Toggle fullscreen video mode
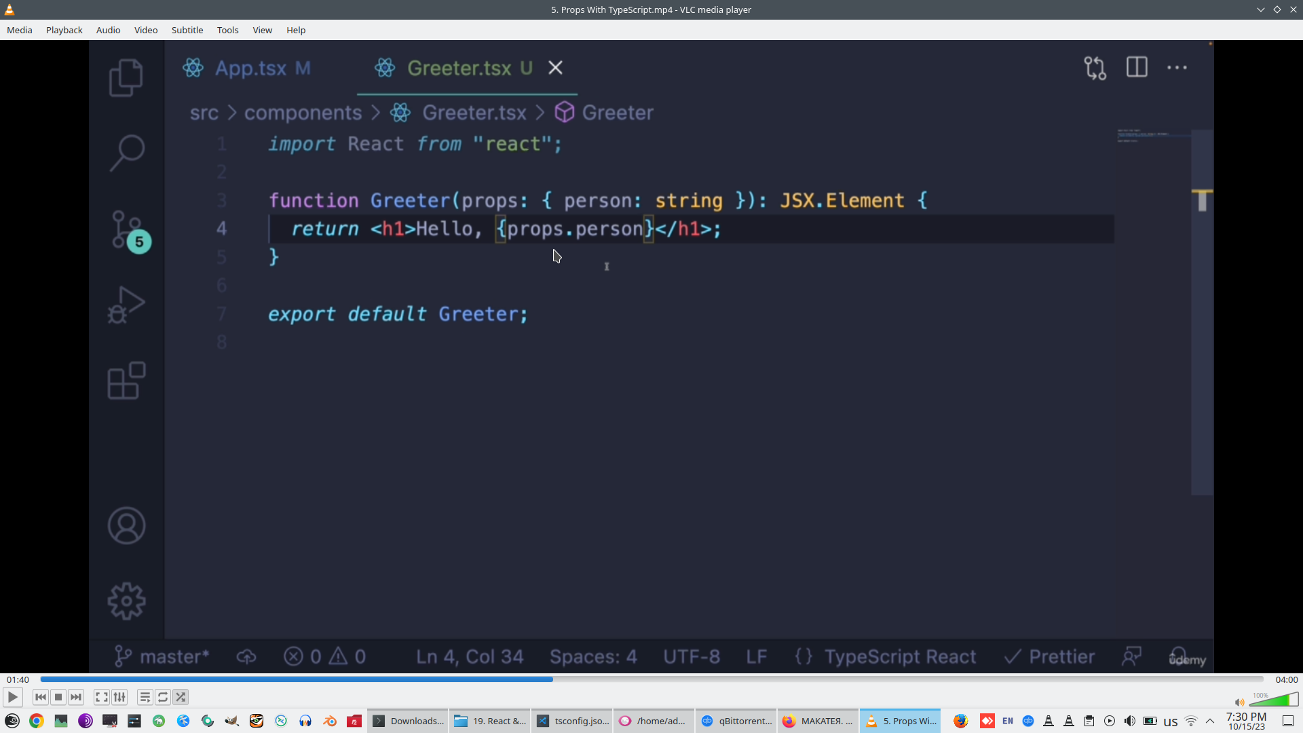Viewport: 1303px width, 733px height. pyautogui.click(x=102, y=697)
